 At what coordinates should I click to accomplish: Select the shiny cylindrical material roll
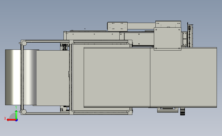[21, 77]
